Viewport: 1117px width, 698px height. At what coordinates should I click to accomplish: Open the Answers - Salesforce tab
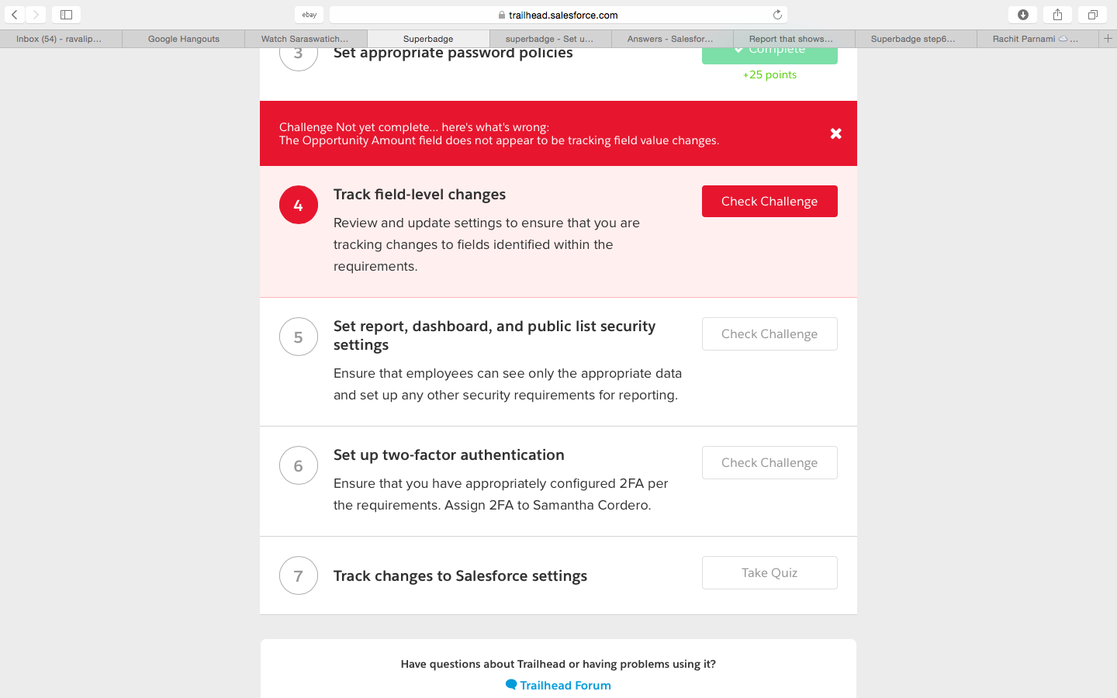point(670,39)
